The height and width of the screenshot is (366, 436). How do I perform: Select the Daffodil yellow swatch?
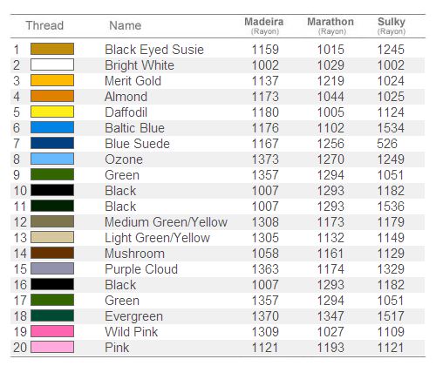click(52, 112)
